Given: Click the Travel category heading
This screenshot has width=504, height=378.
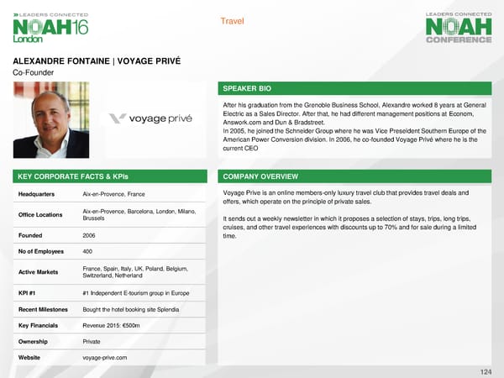Looking at the screenshot, I should (232, 20).
